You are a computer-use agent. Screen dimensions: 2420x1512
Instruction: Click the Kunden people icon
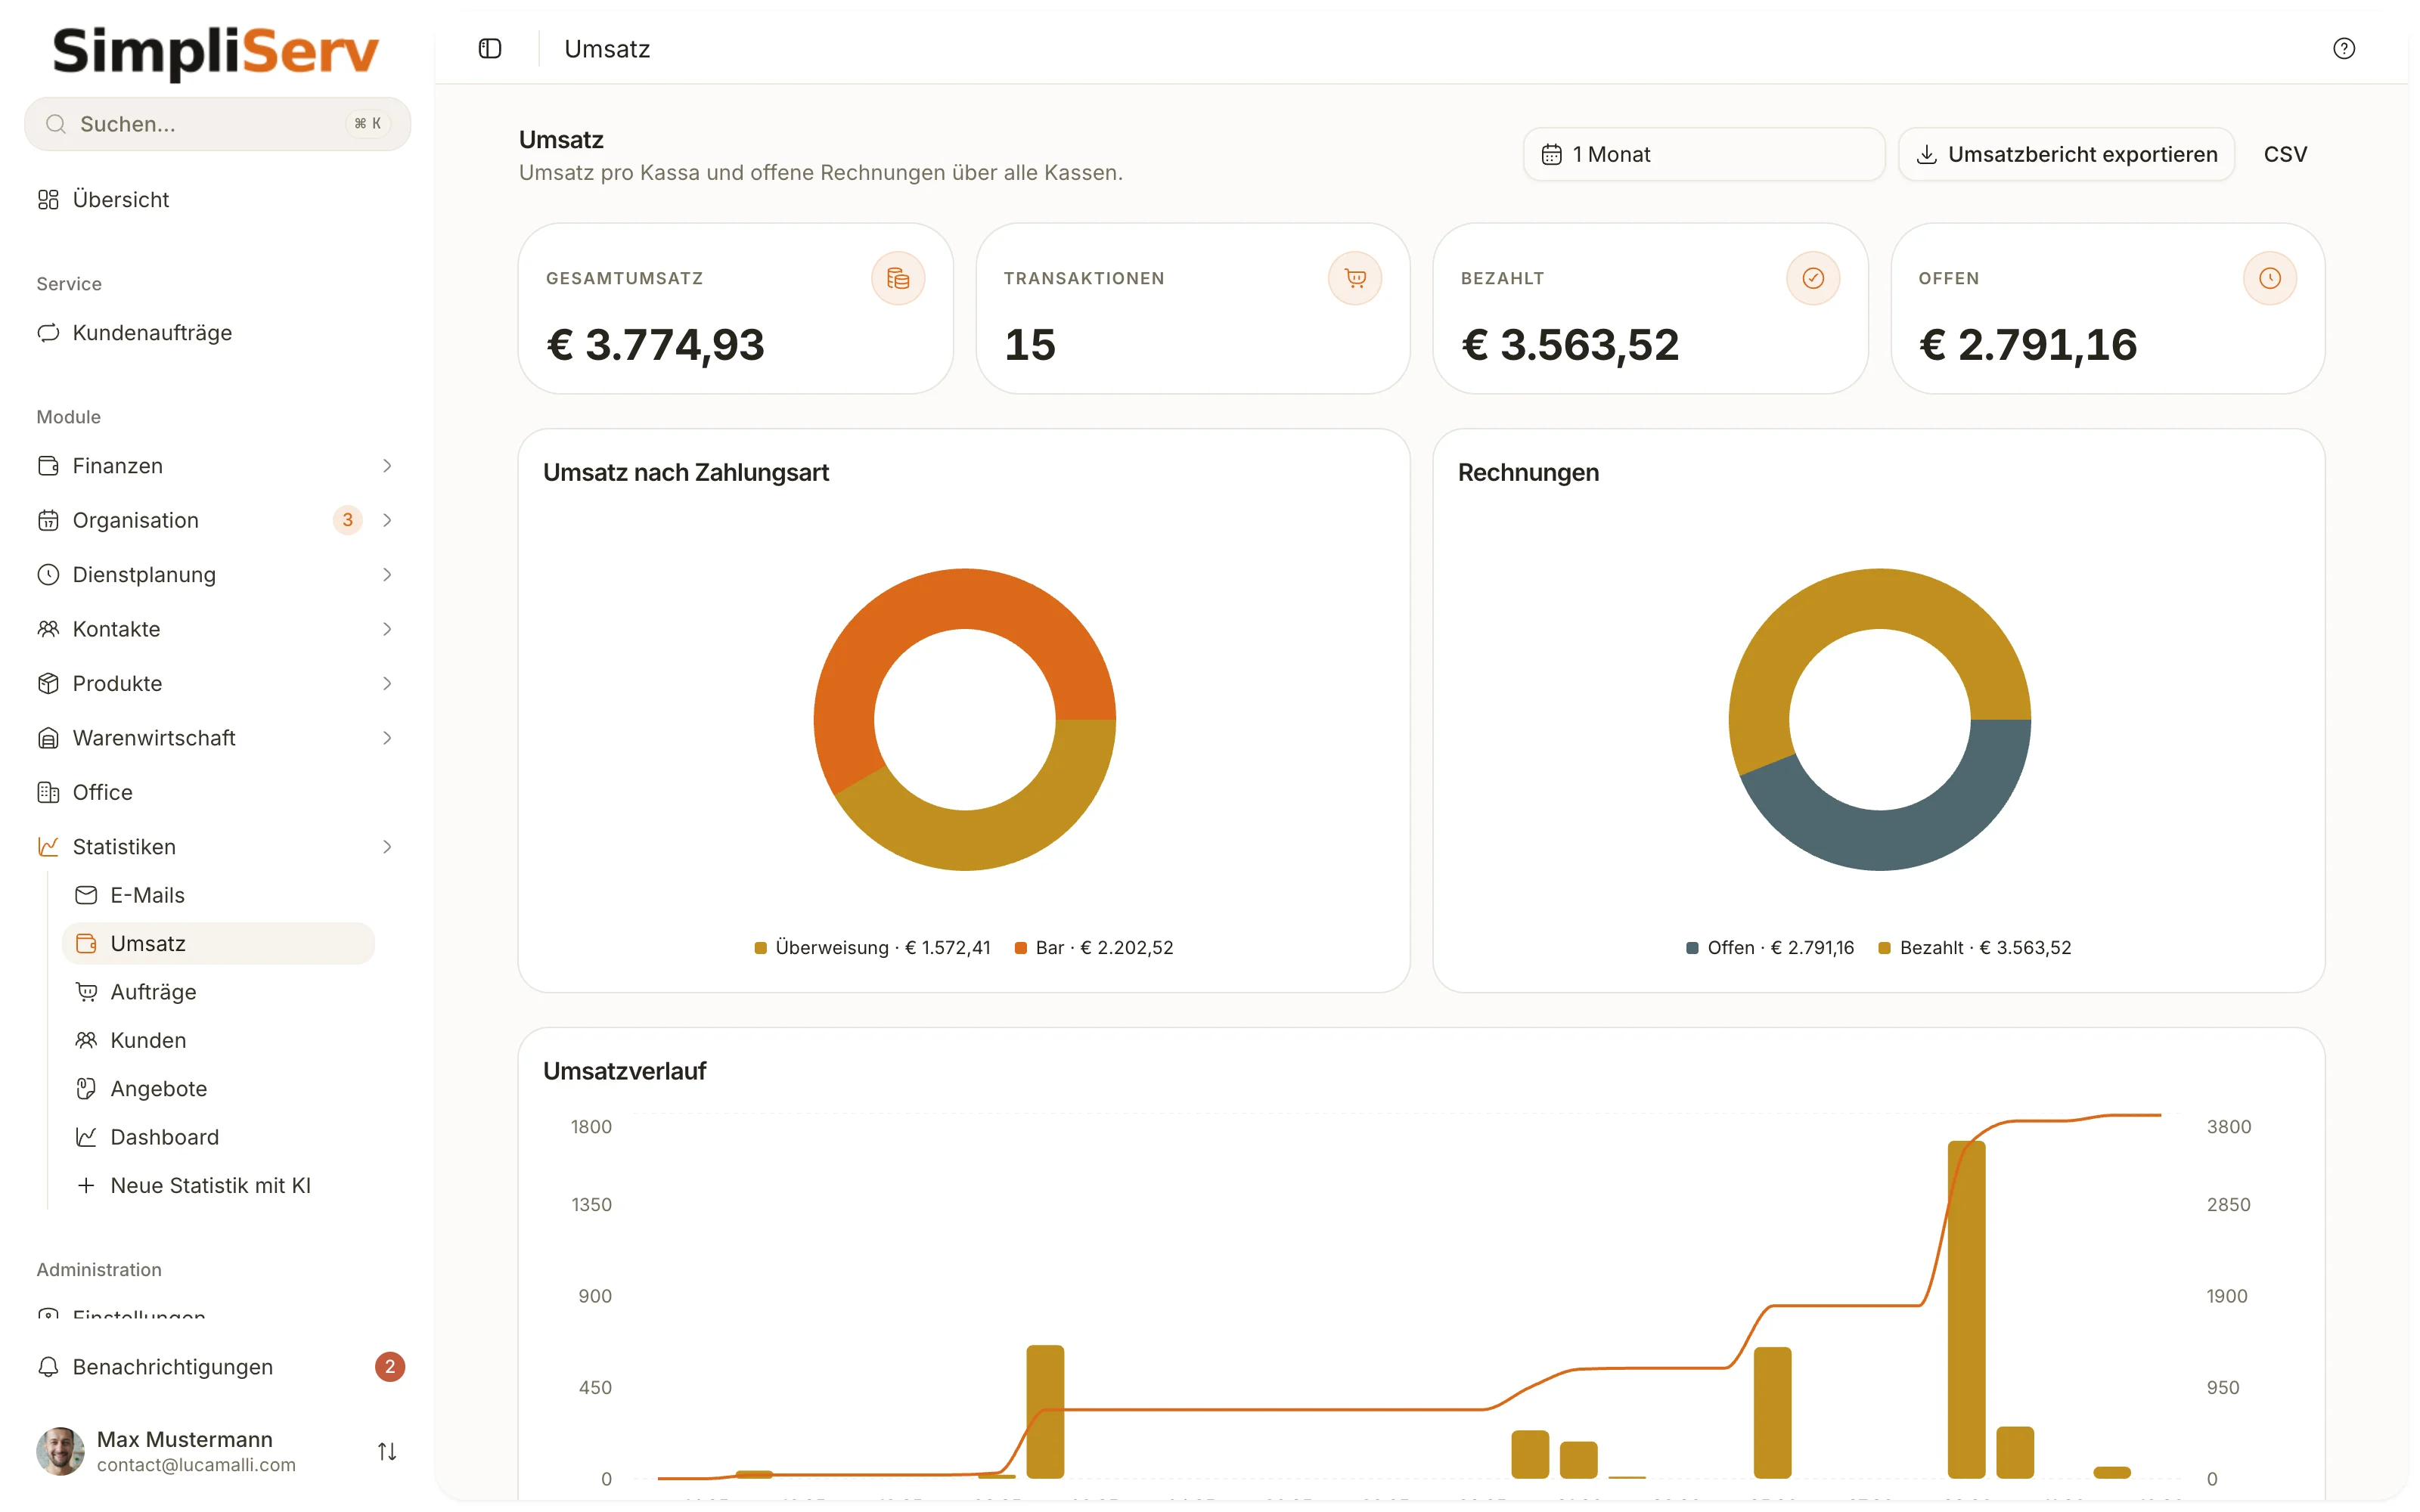86,1040
